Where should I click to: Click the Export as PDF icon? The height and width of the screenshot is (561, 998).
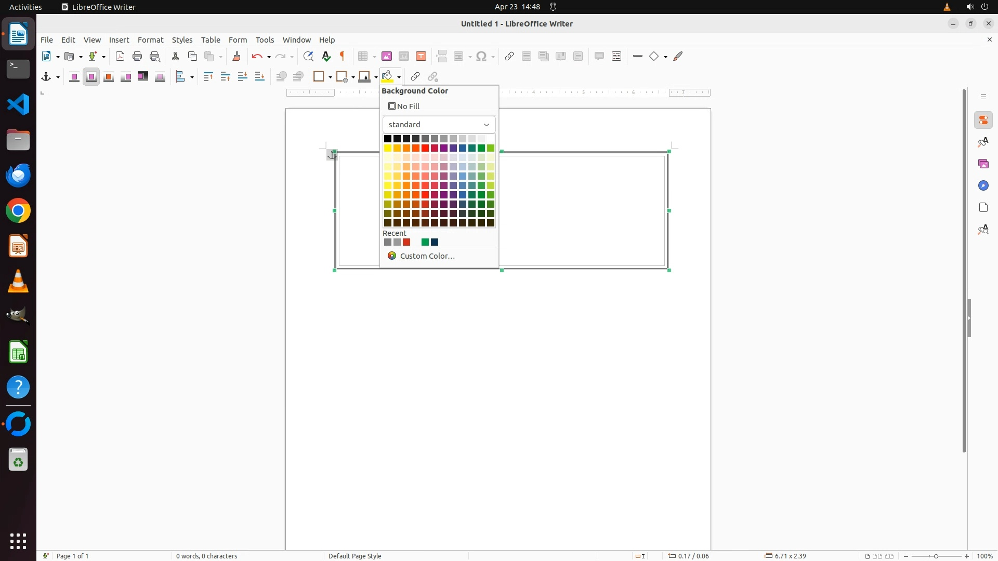(x=120, y=57)
